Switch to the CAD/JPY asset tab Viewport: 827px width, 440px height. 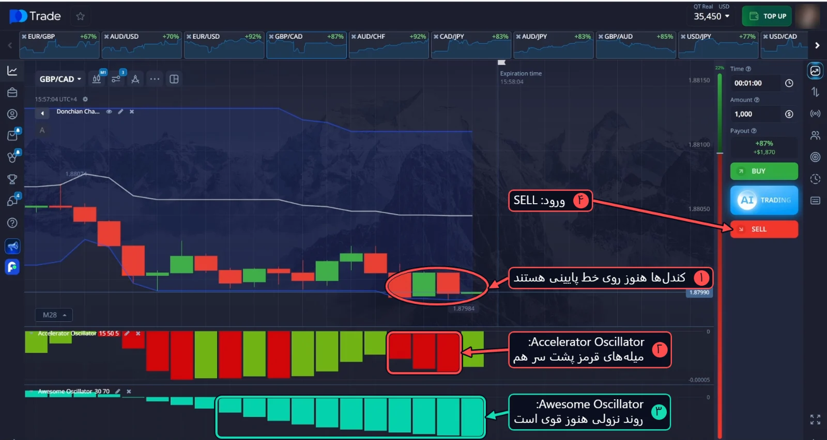pos(471,45)
